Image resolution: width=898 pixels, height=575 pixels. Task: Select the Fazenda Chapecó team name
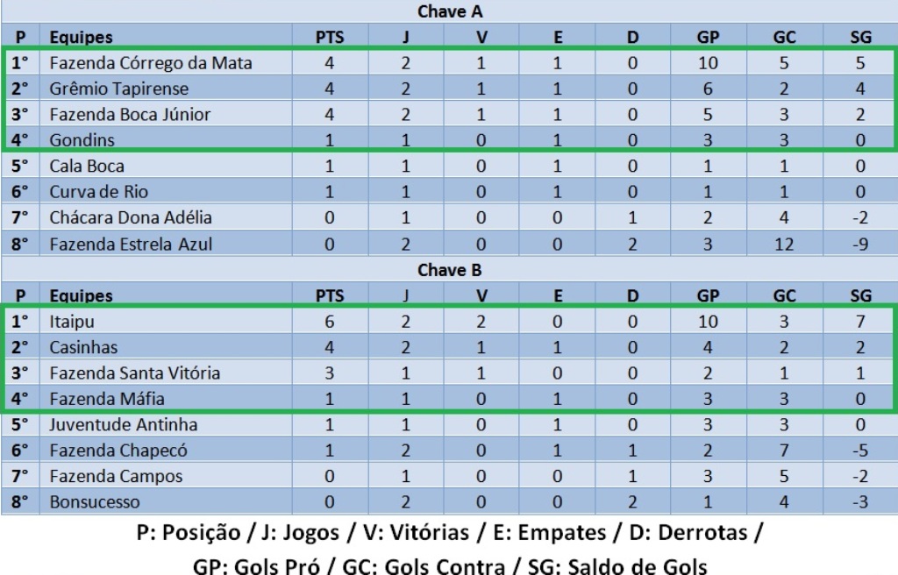point(118,451)
